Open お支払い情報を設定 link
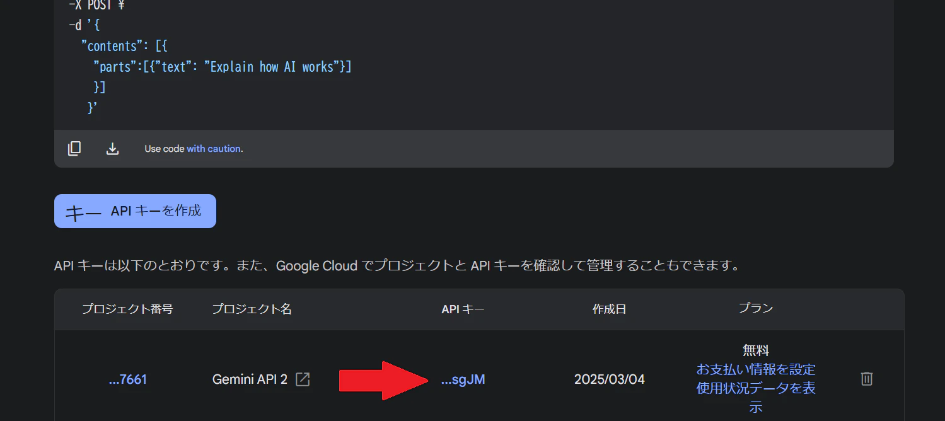Screen dimensions: 945x421 click(756, 369)
